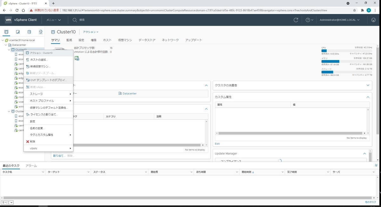Open the help question mark menu
Screen dimensions: 381x207
[x=309, y=20]
